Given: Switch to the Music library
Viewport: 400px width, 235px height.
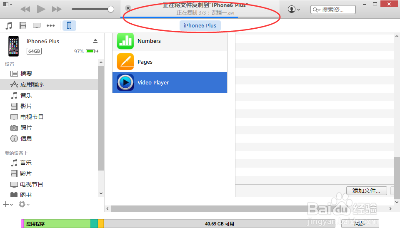Looking at the screenshot, I should (x=9, y=25).
